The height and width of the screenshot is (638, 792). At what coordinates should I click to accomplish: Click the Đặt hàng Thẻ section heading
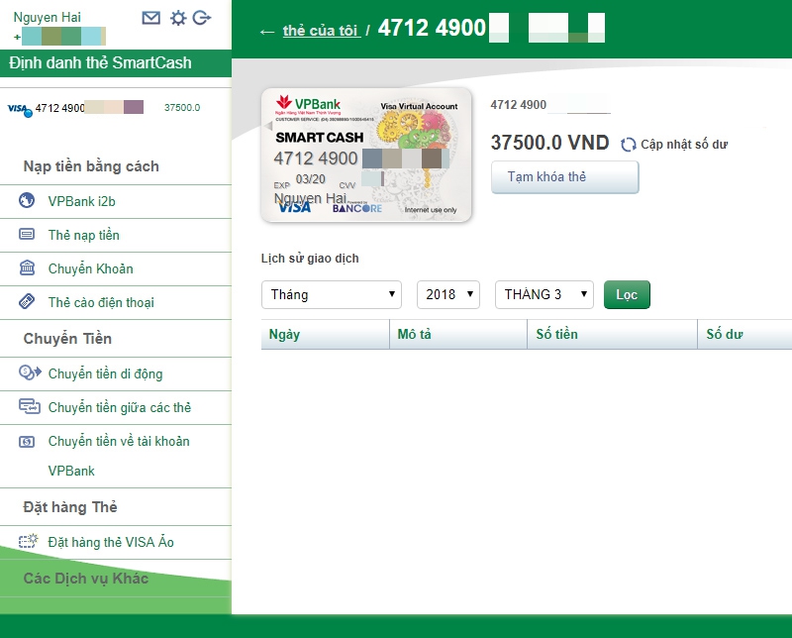click(70, 507)
